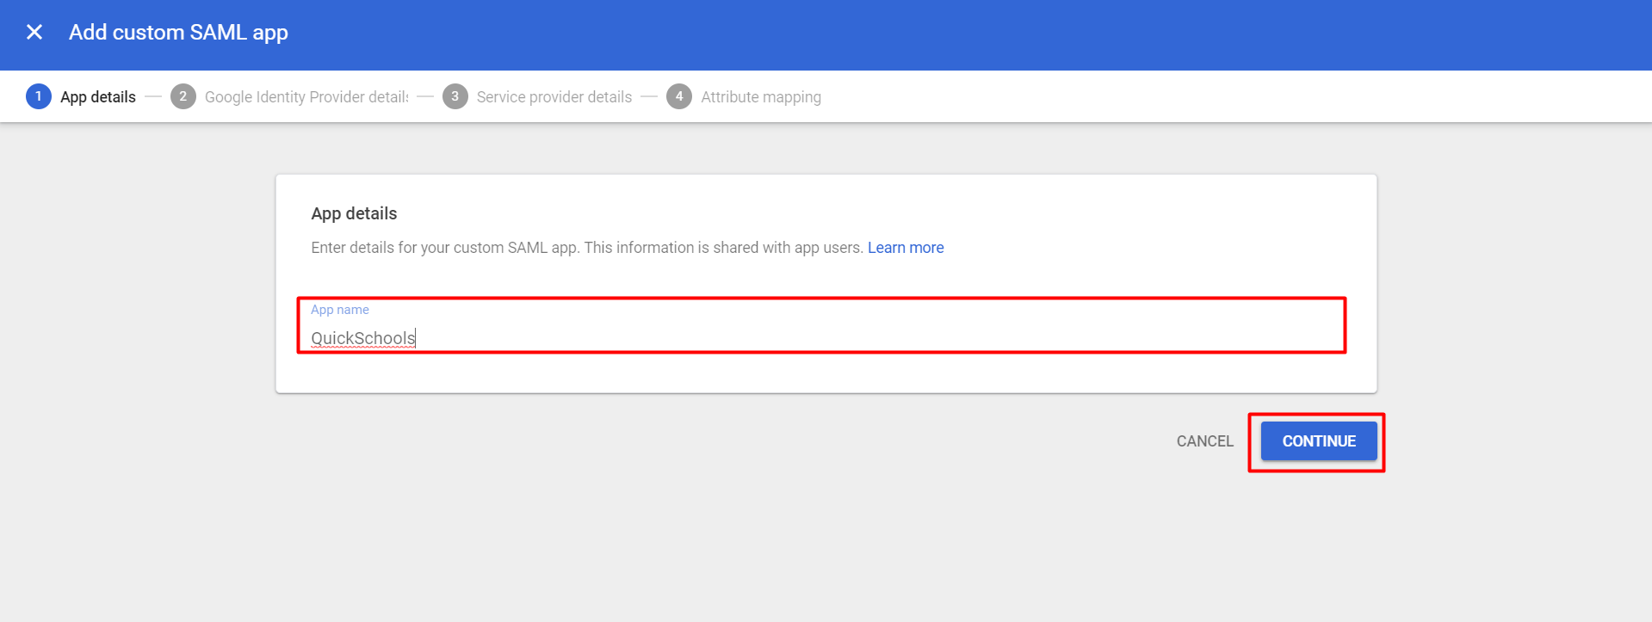The width and height of the screenshot is (1652, 622).
Task: Click the Add custom SAML app title
Action: click(x=178, y=33)
